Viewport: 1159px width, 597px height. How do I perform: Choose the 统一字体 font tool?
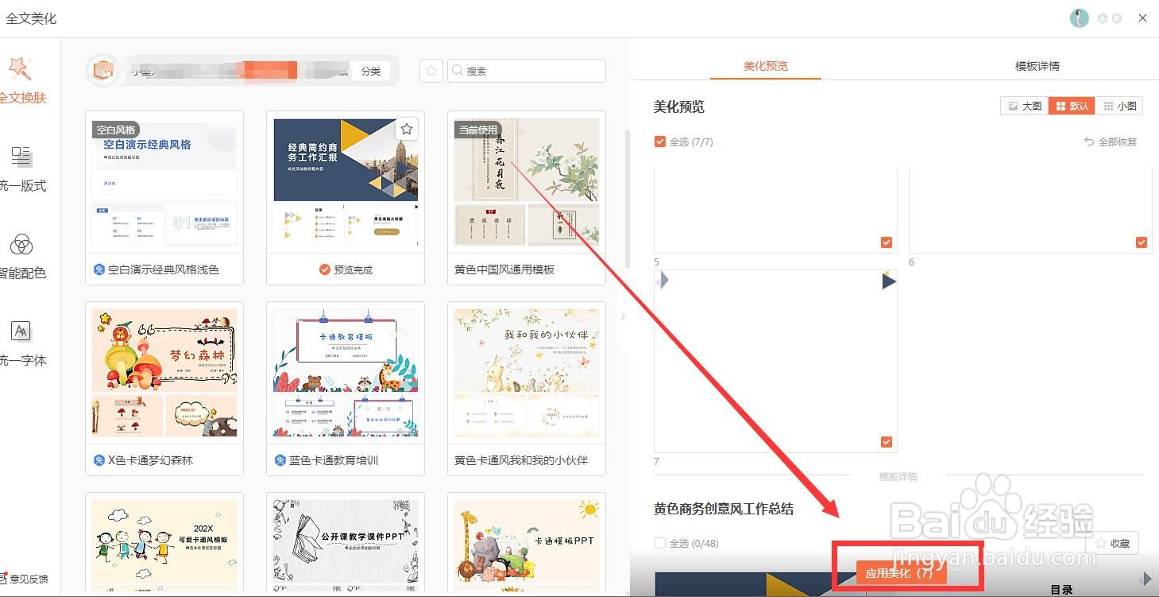(22, 344)
